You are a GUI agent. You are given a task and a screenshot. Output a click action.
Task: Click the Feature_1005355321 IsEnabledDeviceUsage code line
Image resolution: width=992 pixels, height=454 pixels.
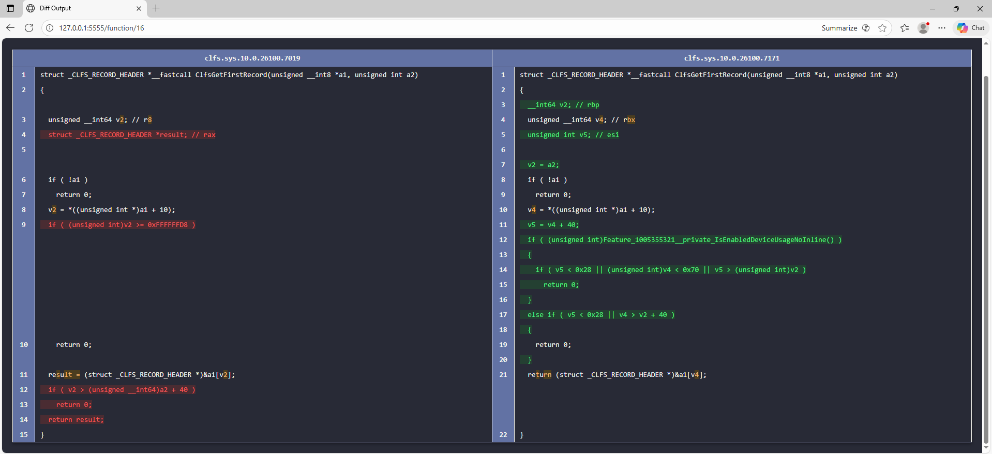684,240
